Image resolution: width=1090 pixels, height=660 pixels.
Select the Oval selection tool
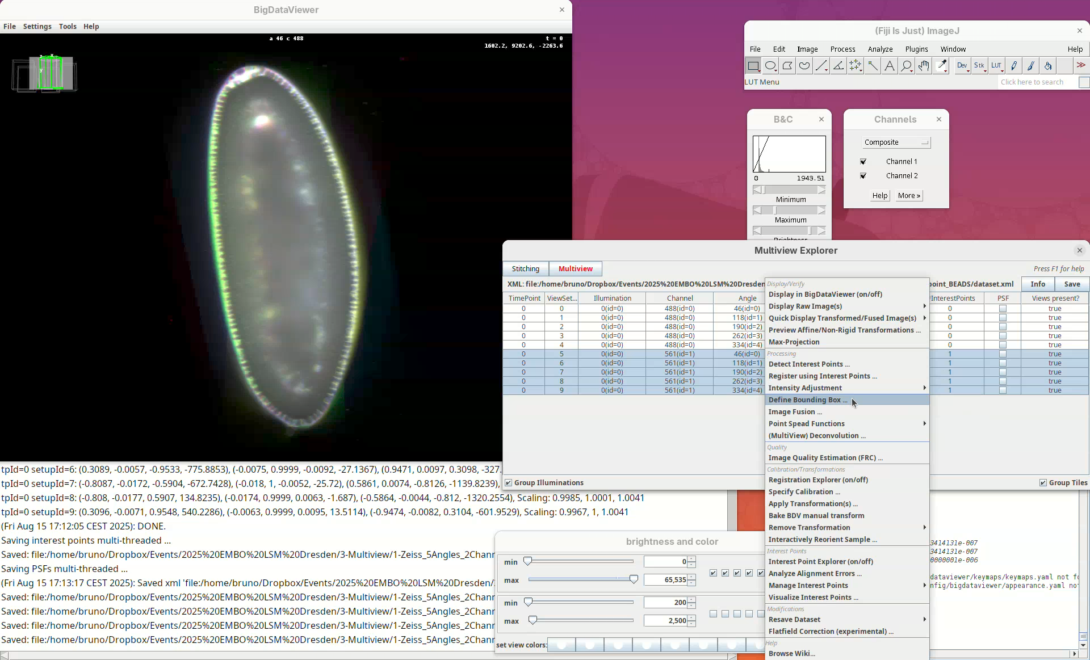pos(770,66)
